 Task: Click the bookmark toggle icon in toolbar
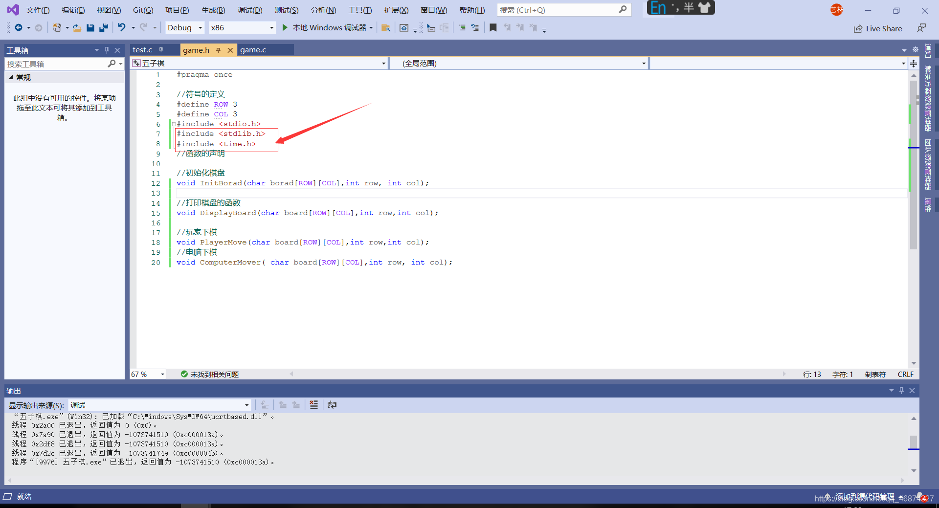pos(493,28)
